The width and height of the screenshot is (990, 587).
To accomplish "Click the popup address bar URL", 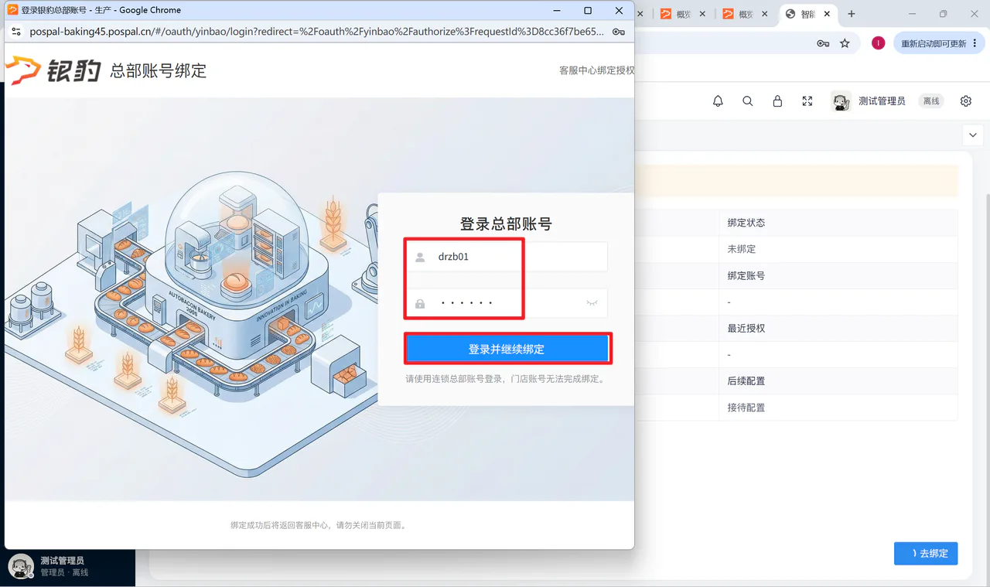I will coord(317,32).
